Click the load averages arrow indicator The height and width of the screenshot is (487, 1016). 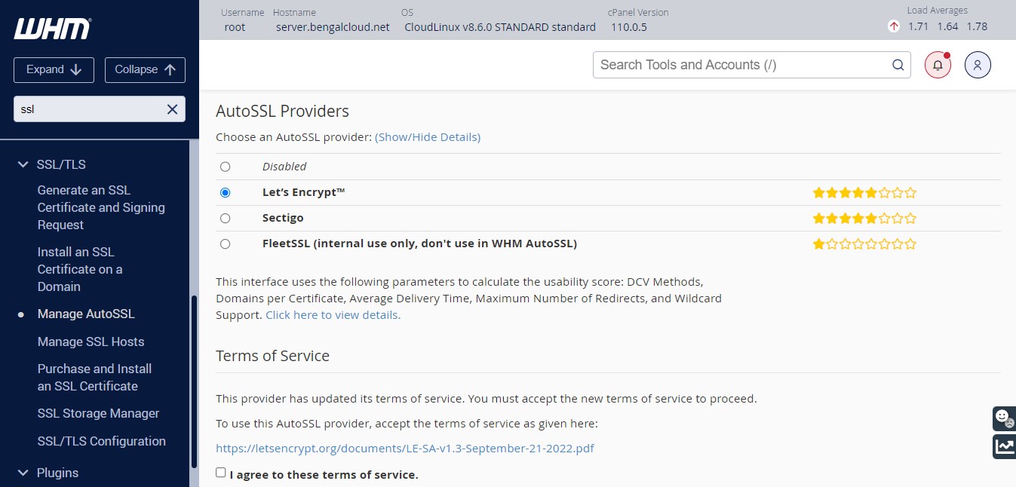click(893, 26)
